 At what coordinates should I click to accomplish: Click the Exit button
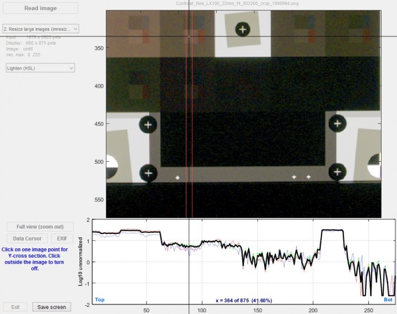click(x=15, y=307)
